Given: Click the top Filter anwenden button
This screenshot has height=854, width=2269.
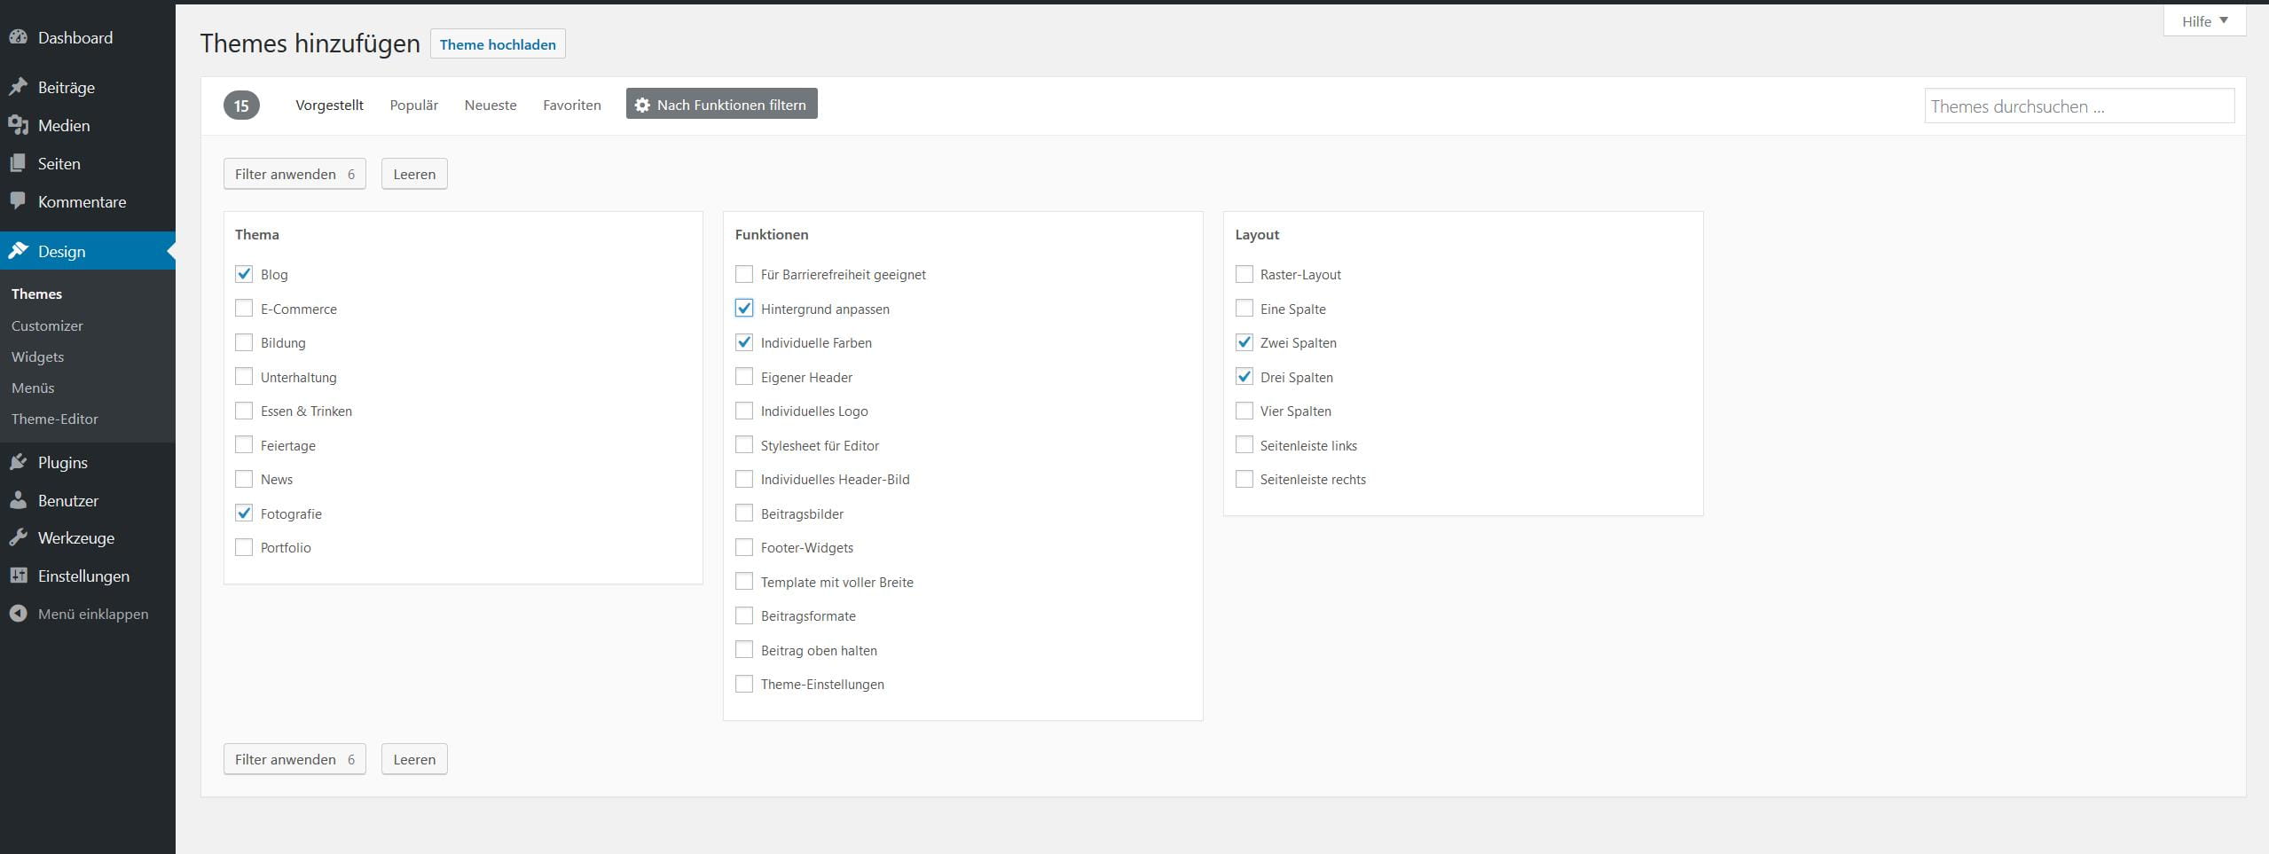Looking at the screenshot, I should pyautogui.click(x=294, y=174).
